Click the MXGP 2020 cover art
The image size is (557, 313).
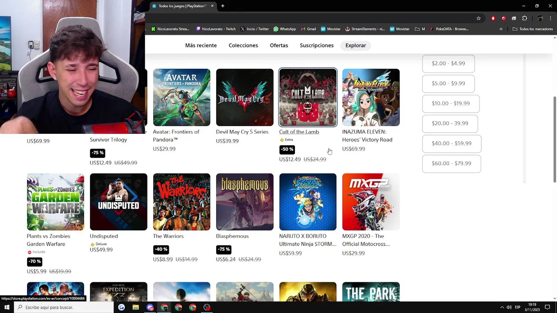371,202
